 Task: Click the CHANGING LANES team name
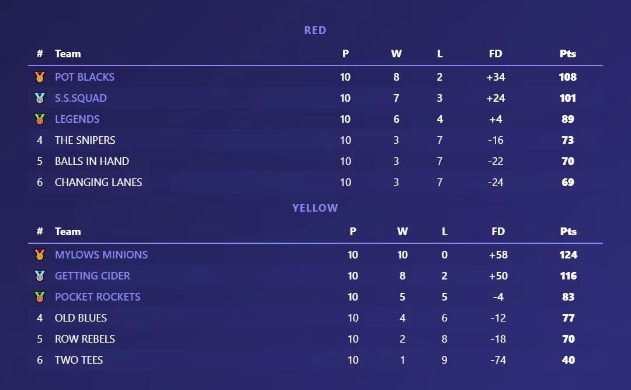pyautogui.click(x=98, y=182)
